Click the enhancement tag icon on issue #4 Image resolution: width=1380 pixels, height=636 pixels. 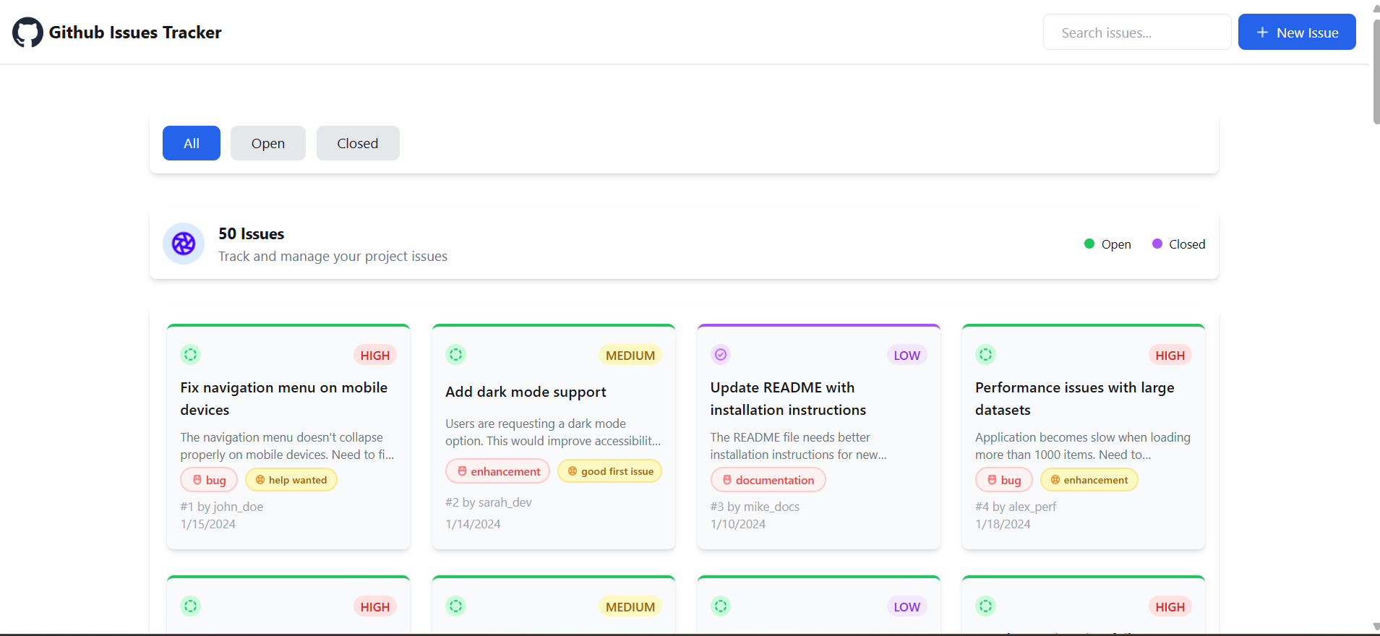click(1055, 480)
